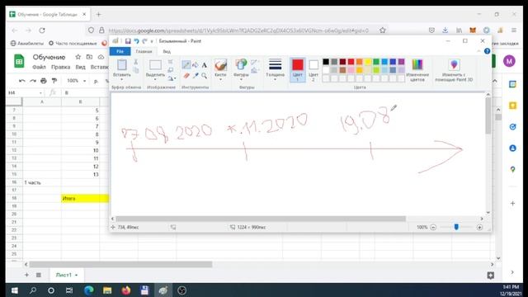Click the Redo arrow in Paint title bar
The height and width of the screenshot is (297, 528).
pos(144,41)
